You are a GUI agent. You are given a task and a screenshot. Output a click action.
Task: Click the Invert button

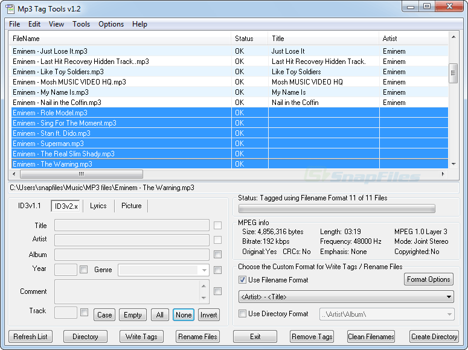point(208,315)
